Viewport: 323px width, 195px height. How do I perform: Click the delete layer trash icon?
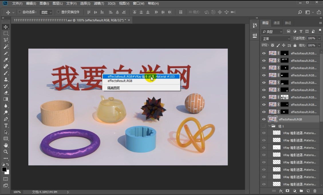click(315, 191)
